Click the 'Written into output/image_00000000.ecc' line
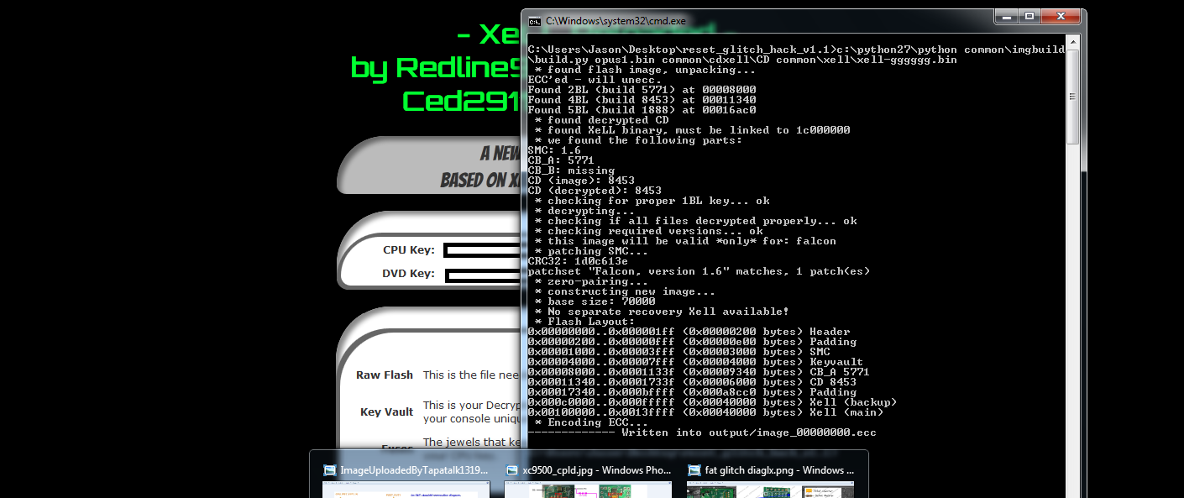The image size is (1184, 498). tap(747, 432)
